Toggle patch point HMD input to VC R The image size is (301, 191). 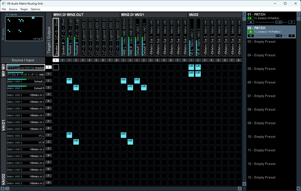pos(198,74)
